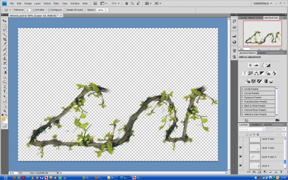This screenshot has width=288, height=180.
Task: Open the Image menu
Action: coord(28,3)
